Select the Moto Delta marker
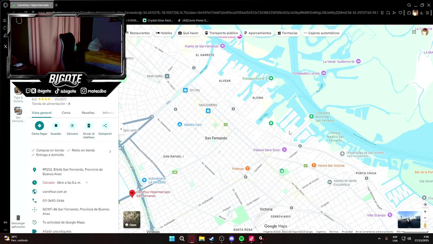Screen dimensions: 433x244 167,76
